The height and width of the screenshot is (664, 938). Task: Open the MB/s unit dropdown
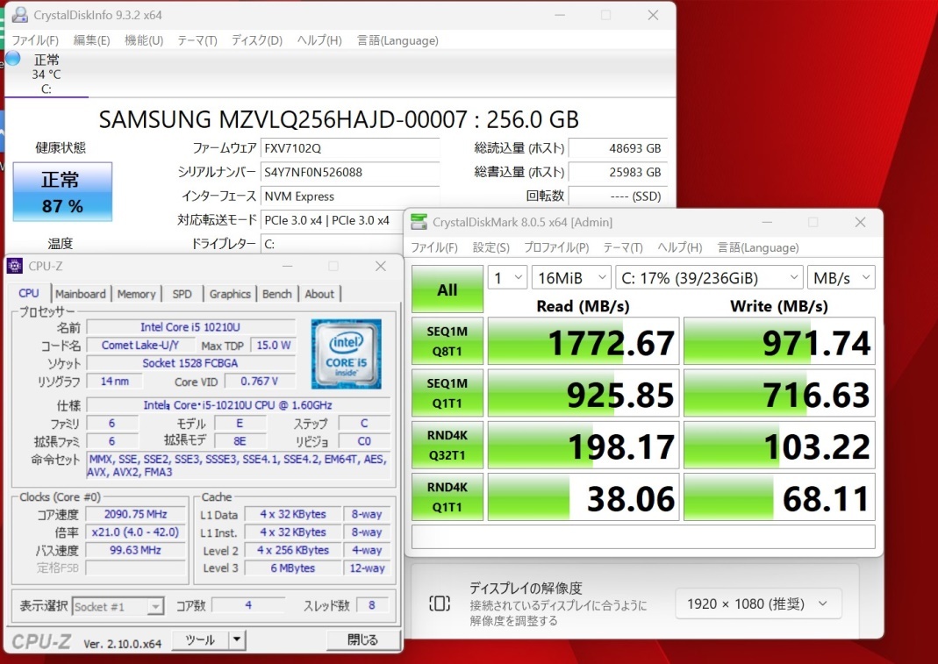point(841,277)
